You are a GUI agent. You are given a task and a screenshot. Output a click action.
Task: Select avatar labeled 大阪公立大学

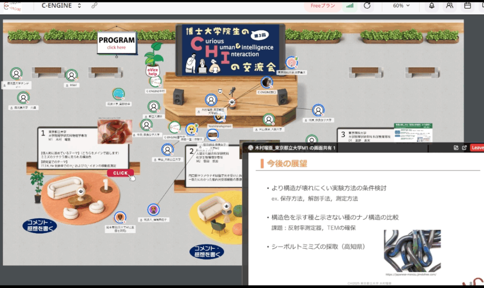click(167, 150)
